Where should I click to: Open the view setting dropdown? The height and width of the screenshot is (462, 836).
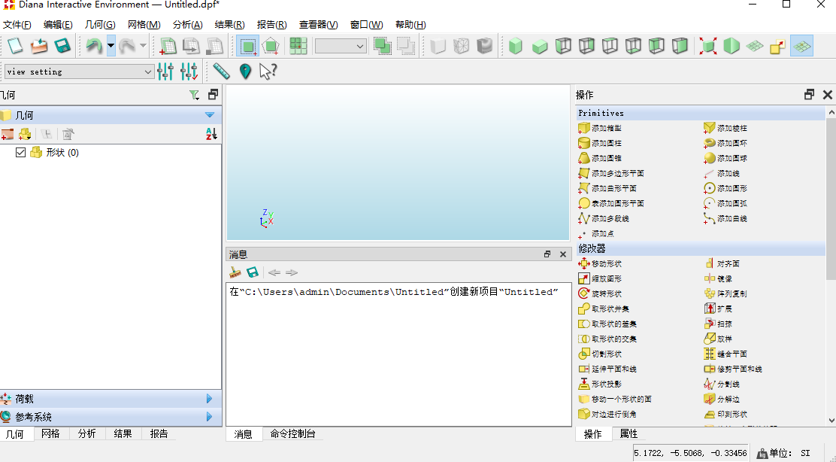pos(80,71)
